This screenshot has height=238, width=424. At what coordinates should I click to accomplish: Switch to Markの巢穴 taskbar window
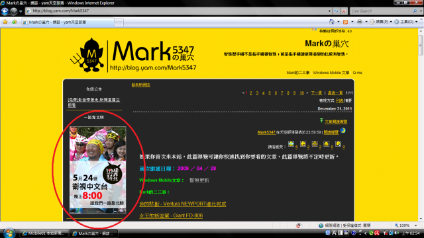[94, 233]
